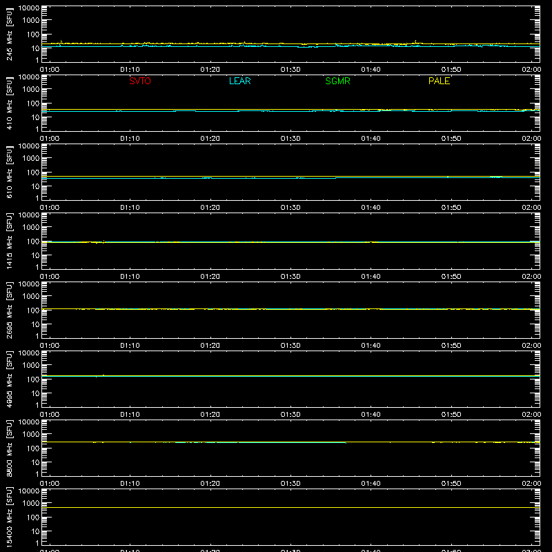This screenshot has height=552, width=552.
Task: Click 01:30 time label under 1415 MHz plot
Action: [290, 277]
